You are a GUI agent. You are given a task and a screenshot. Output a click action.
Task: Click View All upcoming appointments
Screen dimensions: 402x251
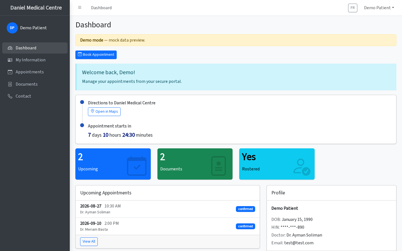point(89,242)
